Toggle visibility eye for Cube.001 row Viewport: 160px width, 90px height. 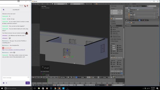(x=154, y=16)
